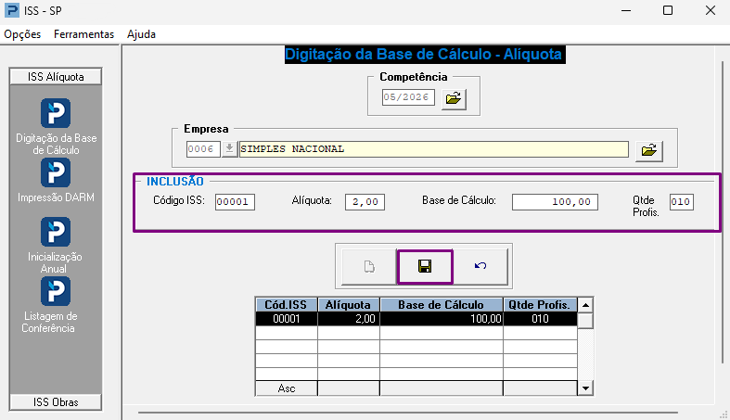Click the Empresa code field 0006

coord(203,149)
